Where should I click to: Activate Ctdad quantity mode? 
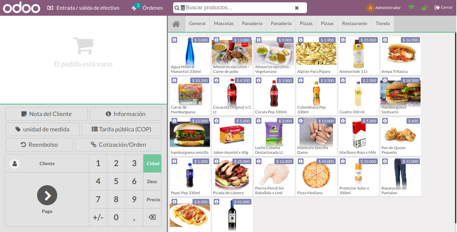(152, 163)
